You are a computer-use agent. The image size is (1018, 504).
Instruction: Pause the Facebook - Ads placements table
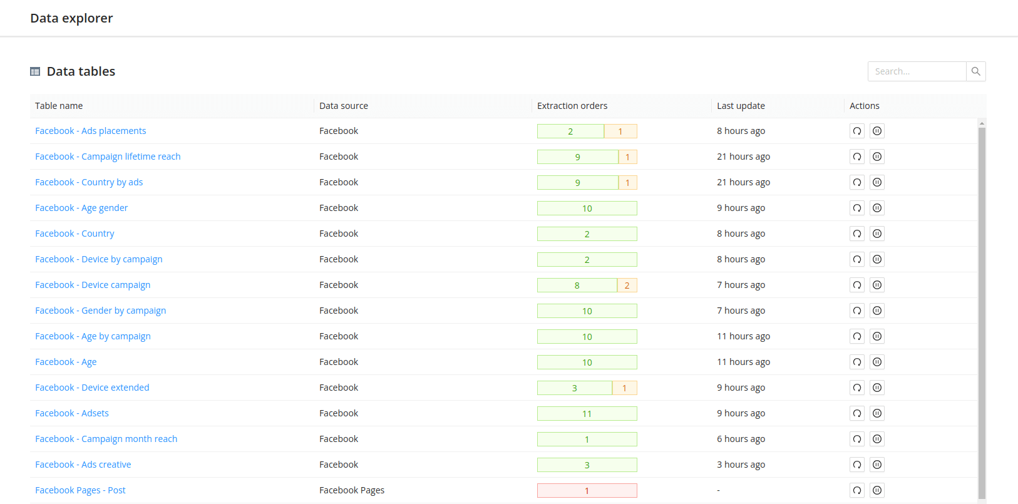pyautogui.click(x=877, y=131)
